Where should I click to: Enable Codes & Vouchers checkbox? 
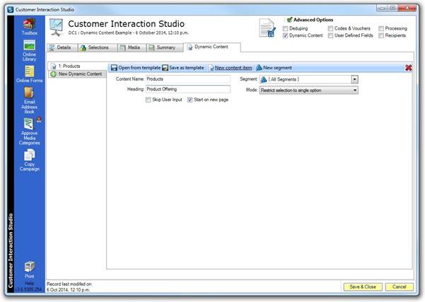(x=330, y=28)
